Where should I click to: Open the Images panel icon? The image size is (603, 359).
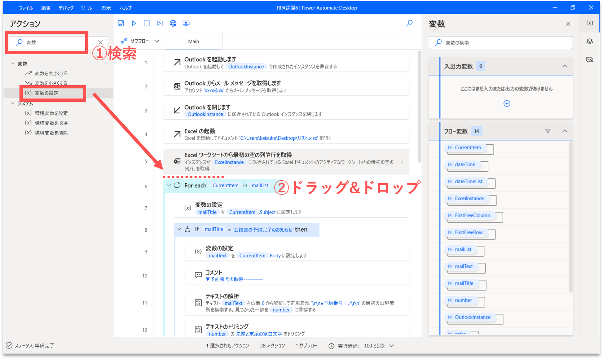tap(590, 60)
